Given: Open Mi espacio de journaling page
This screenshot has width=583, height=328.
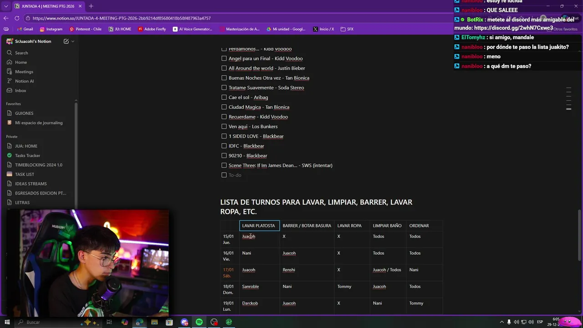Looking at the screenshot, I should 39,123.
